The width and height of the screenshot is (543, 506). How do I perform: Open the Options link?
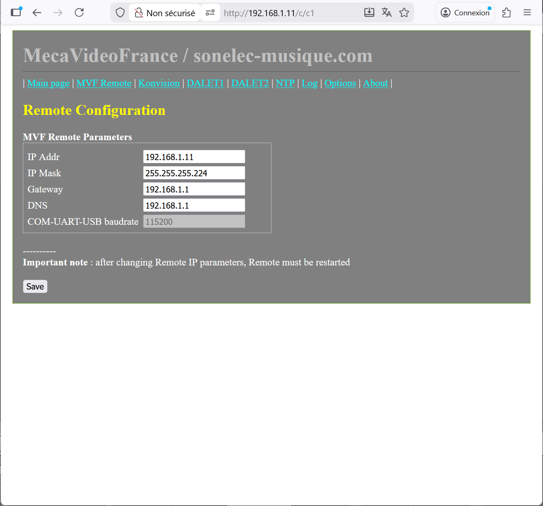340,83
